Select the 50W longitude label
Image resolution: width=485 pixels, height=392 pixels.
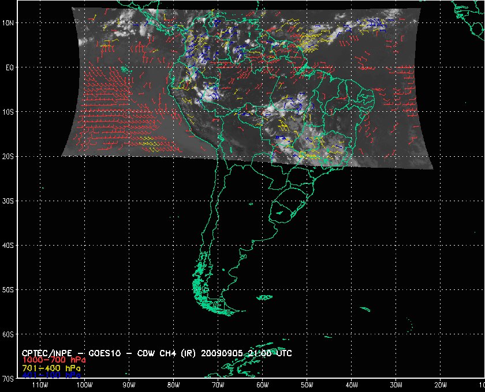pyautogui.click(x=307, y=385)
